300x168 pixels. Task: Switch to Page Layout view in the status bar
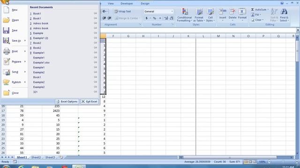pyautogui.click(x=250, y=162)
